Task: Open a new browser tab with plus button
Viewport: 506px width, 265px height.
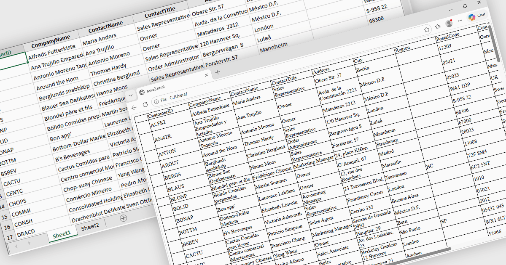Action: 218,72
